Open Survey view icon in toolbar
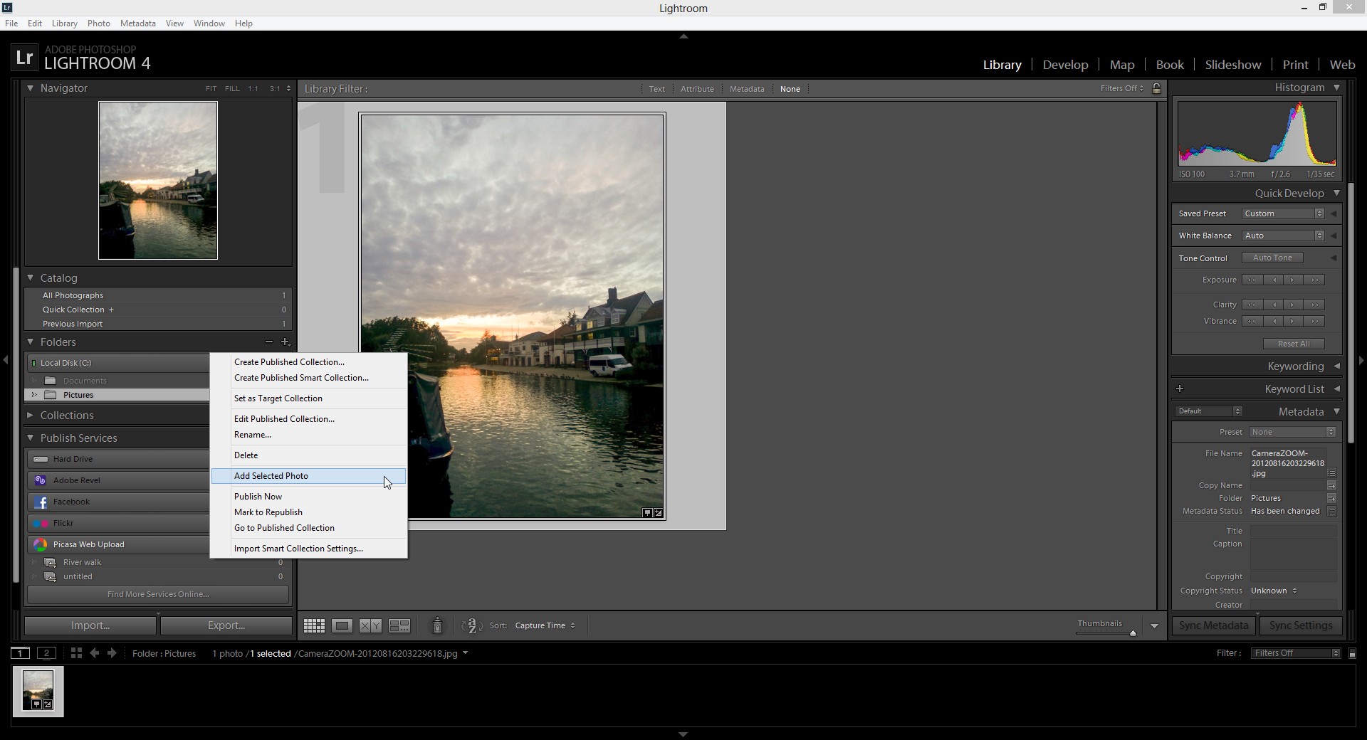Screen dimensions: 1367x740 coord(399,626)
